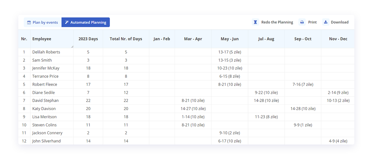Switch to Automated Planning tab
Viewport: 373px width, 160px height.
[85, 22]
